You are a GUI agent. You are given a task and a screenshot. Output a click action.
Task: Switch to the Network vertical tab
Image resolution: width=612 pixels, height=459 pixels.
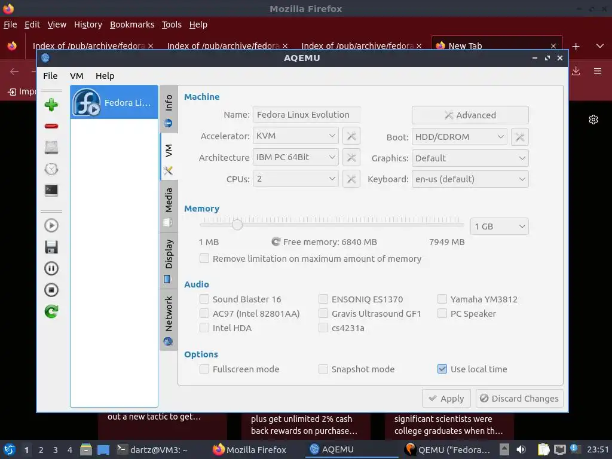[169, 320]
